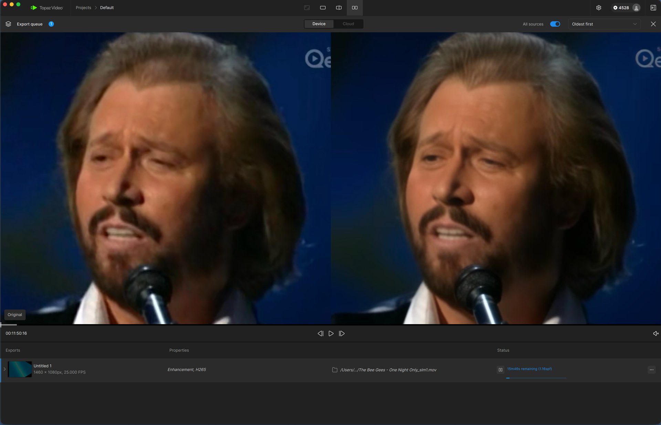Step back one frame
Image resolution: width=661 pixels, height=425 pixels.
tap(320, 333)
